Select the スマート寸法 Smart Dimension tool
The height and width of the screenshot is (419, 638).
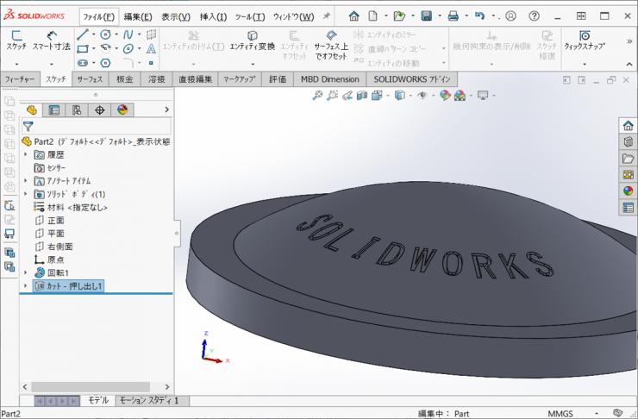(51, 41)
